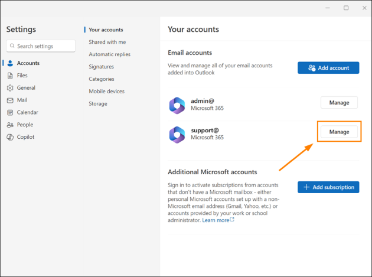Click the plus icon on Add subscription
Image resolution: width=372 pixels, height=277 pixels.
pos(306,187)
